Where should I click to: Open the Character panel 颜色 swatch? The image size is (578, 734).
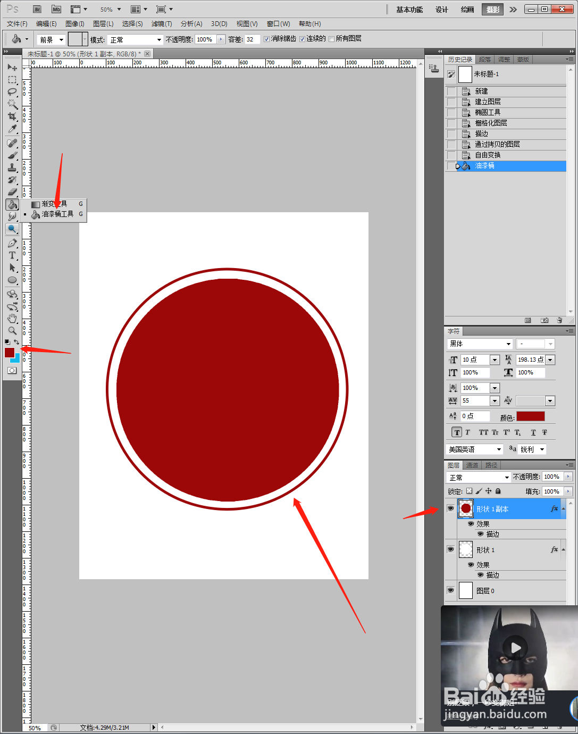(x=530, y=416)
